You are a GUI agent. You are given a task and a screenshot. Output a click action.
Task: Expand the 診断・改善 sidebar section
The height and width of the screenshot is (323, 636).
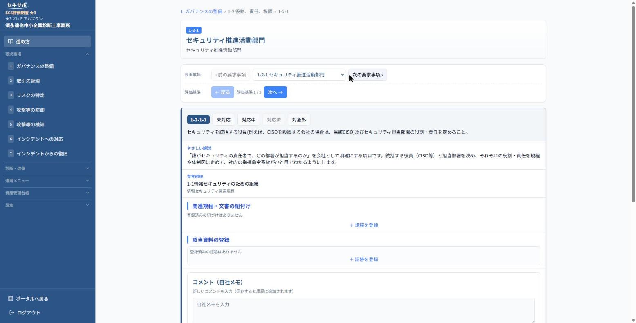pos(47,168)
